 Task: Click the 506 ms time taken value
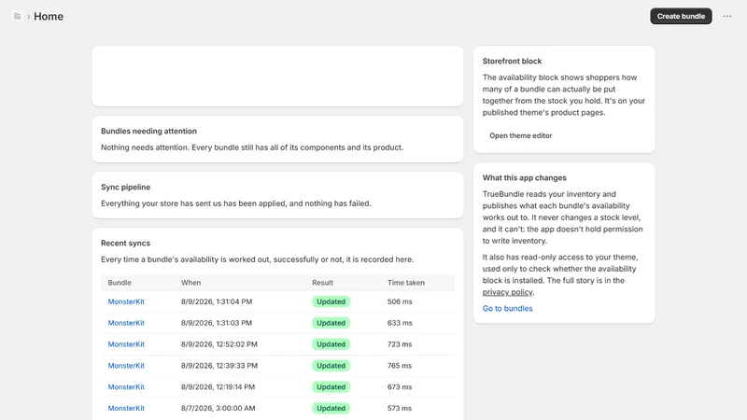pyautogui.click(x=400, y=301)
